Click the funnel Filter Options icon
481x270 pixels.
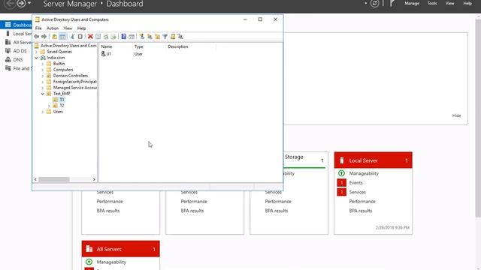click(x=165, y=37)
